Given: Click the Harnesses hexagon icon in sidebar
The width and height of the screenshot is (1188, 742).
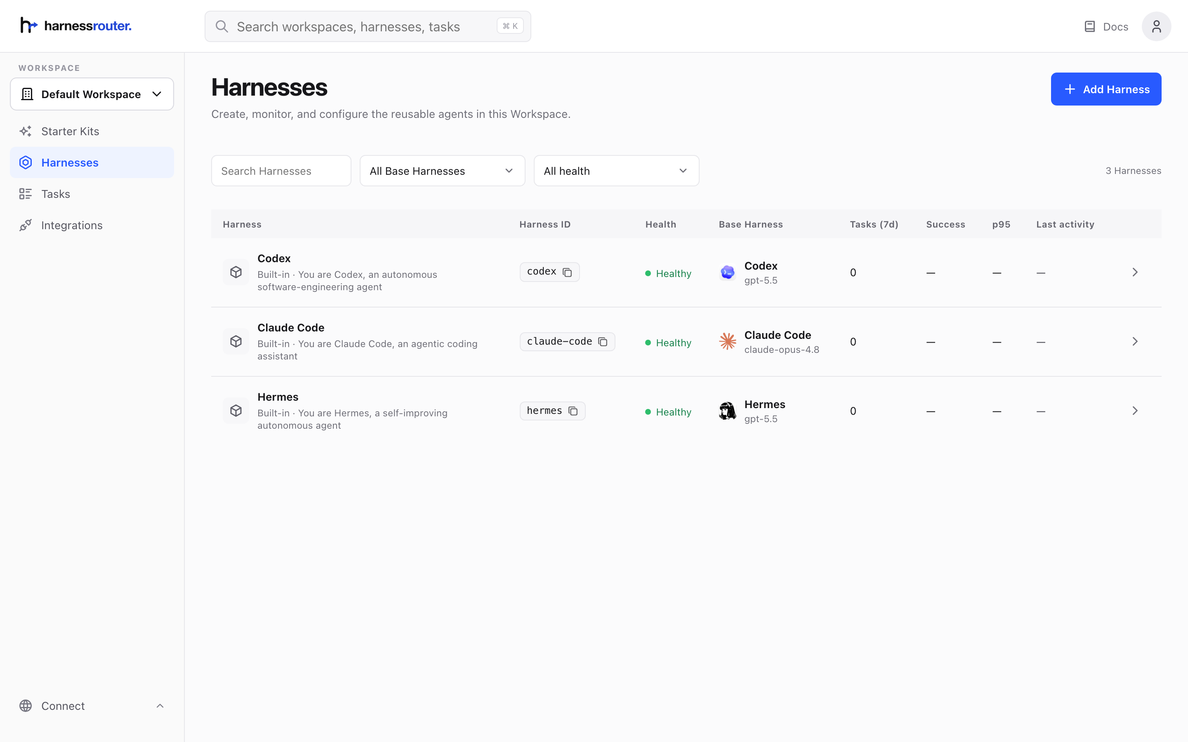Looking at the screenshot, I should [x=26, y=162].
